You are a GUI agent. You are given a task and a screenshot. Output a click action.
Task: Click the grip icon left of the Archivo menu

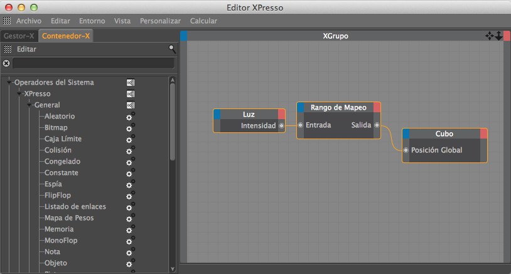(x=7, y=21)
